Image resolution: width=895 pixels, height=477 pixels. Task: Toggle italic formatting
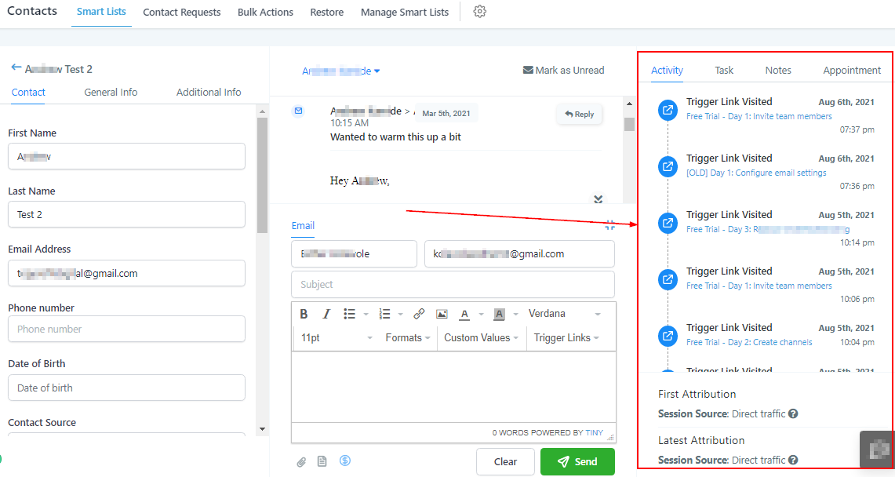click(326, 314)
